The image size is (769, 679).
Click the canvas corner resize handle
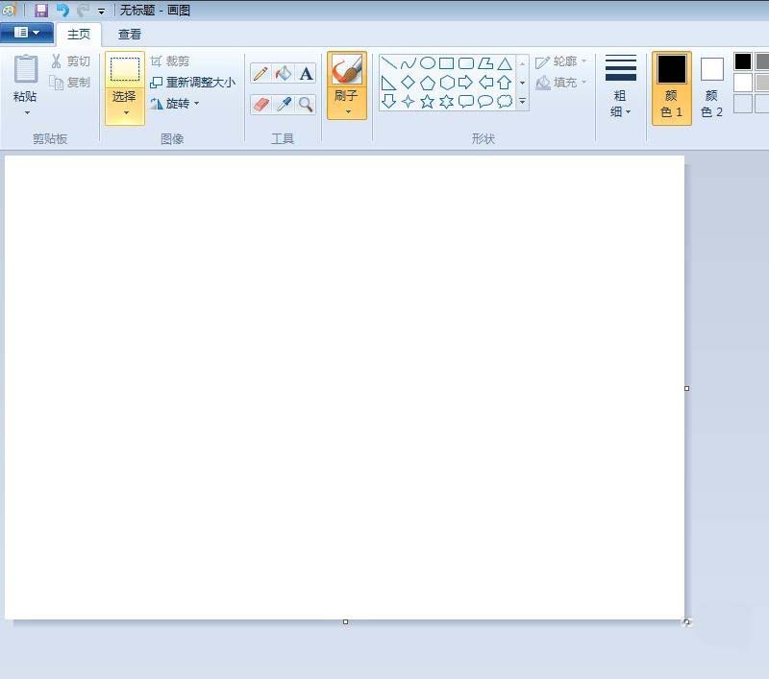(686, 621)
